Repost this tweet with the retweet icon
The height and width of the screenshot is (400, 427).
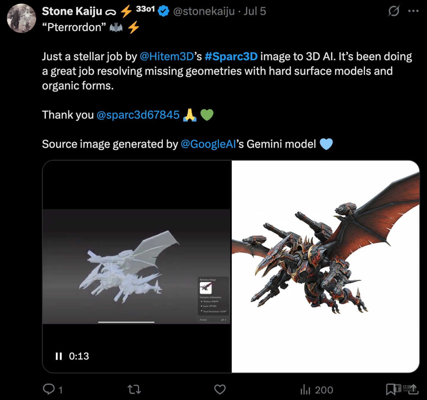pos(134,389)
